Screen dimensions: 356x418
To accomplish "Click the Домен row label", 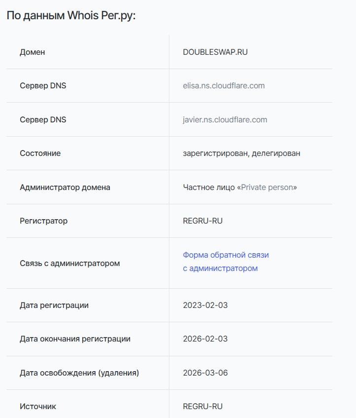I will coord(32,52).
